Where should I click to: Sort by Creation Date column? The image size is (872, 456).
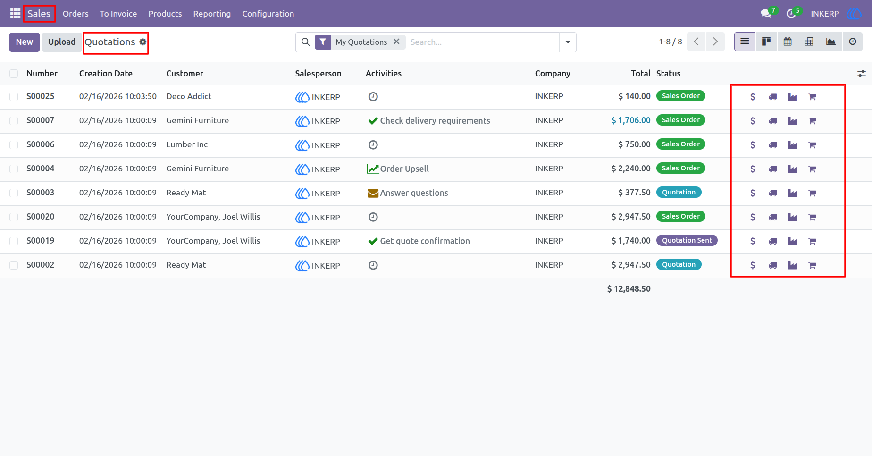(x=106, y=74)
